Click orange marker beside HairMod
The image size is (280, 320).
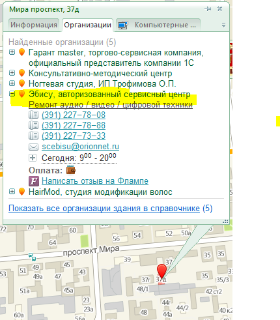coord(21,192)
